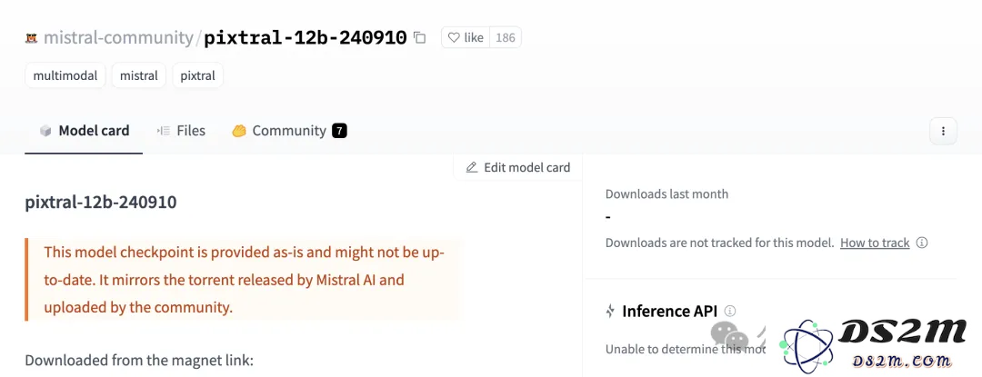This screenshot has width=982, height=377.
Task: Select the Model card tab
Action: point(84,131)
